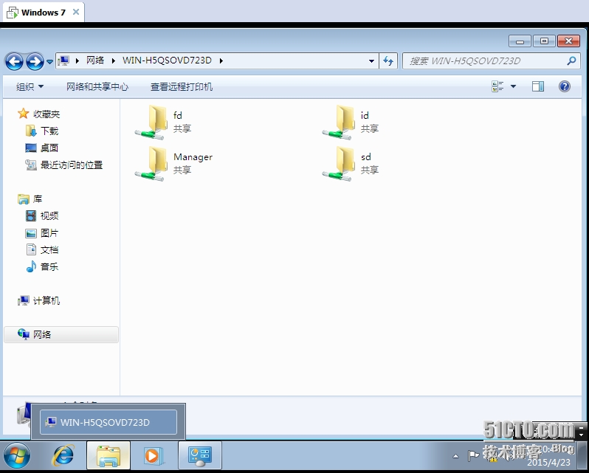This screenshot has height=473, width=589.
Task: Click the Forward navigation arrow
Action: (x=35, y=61)
